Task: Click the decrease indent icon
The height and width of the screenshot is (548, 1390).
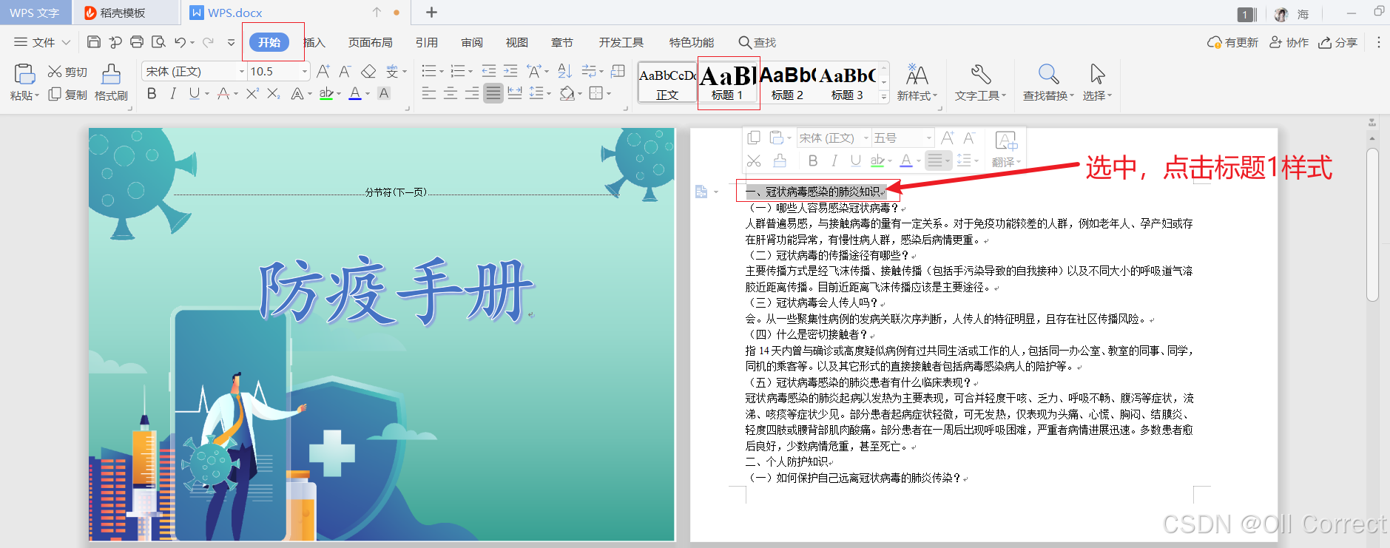Action: 489,71
